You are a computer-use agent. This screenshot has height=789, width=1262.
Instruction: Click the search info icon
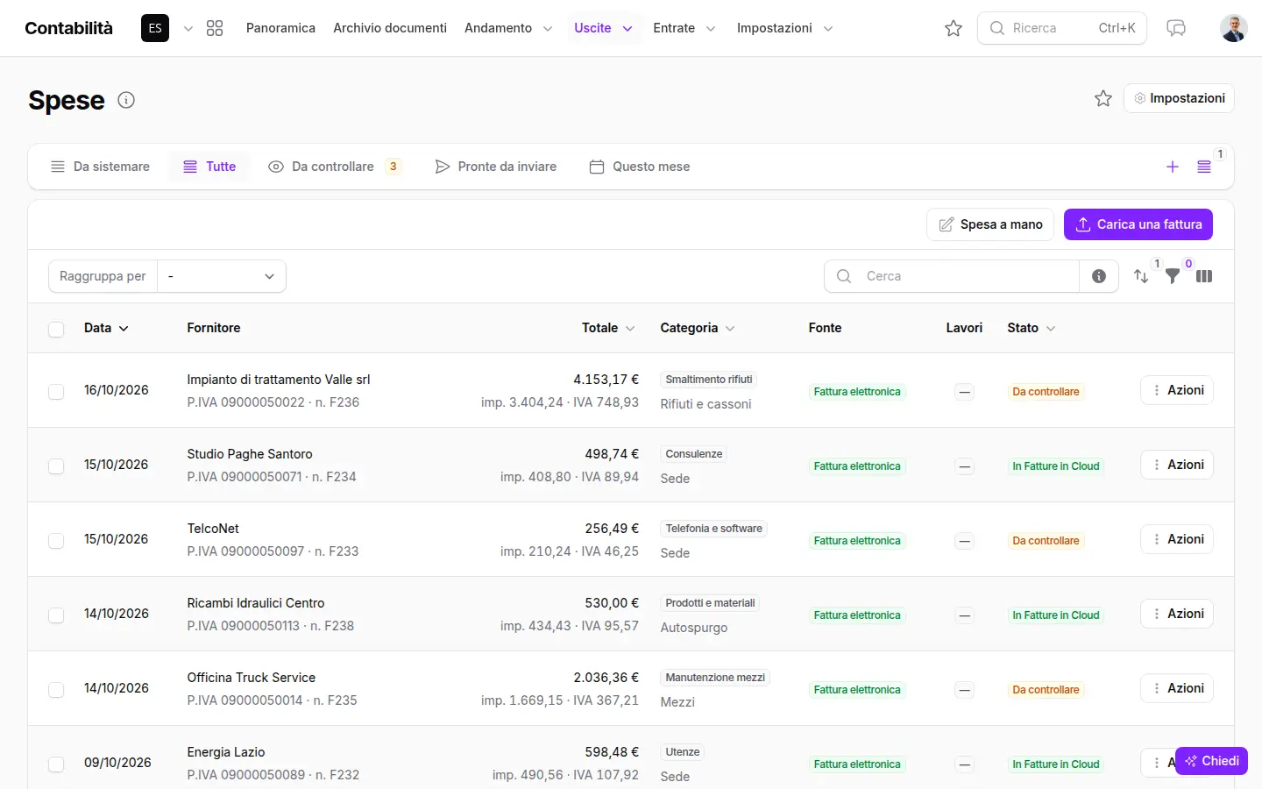(1099, 276)
